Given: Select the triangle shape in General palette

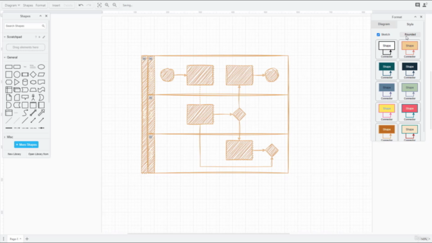Looking at the screenshot, I should coord(17,82).
